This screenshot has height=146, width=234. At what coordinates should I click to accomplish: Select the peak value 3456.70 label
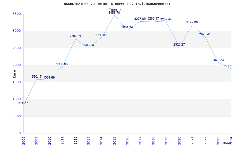[114, 13]
